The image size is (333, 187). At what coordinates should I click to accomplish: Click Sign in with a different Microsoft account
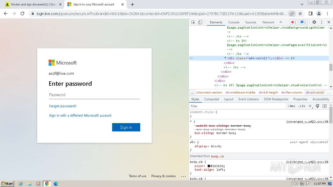tap(80, 115)
